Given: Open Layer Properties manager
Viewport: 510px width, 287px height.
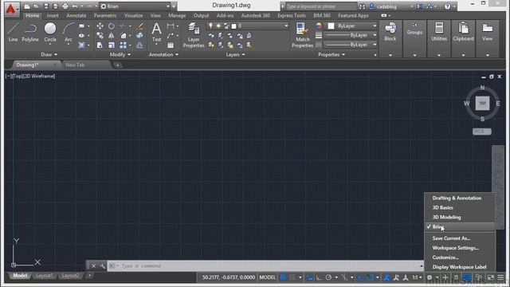Looking at the screenshot, I should click(x=194, y=35).
